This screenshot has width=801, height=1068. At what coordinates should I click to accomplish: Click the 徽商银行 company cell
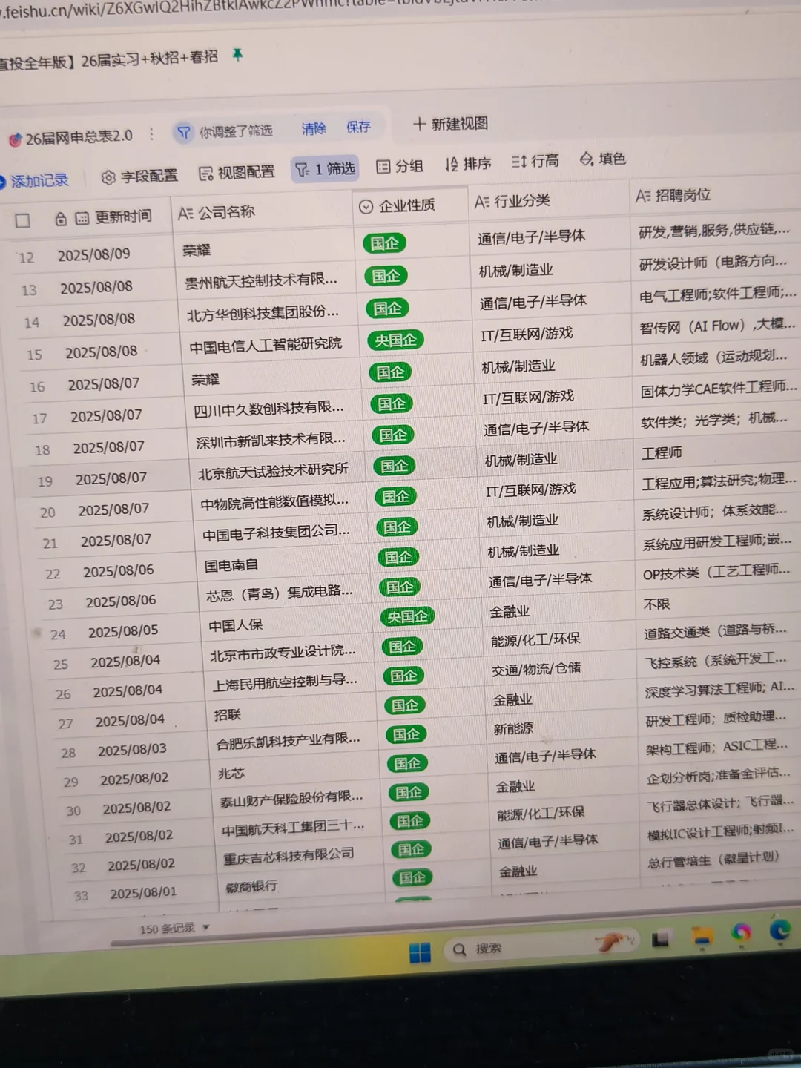click(x=251, y=886)
